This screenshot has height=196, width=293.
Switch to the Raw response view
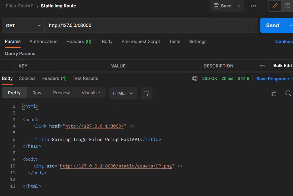[x=37, y=93]
